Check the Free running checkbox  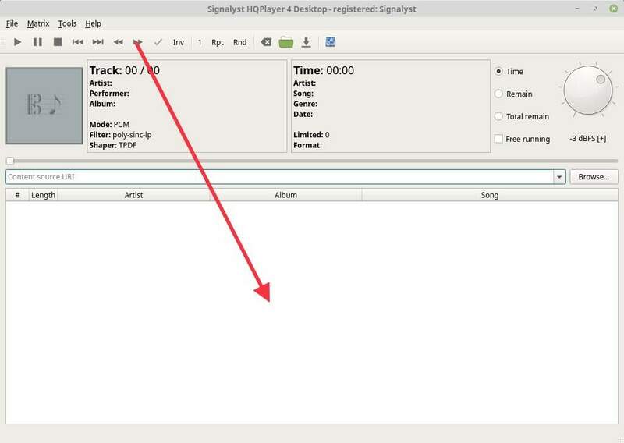(499, 139)
